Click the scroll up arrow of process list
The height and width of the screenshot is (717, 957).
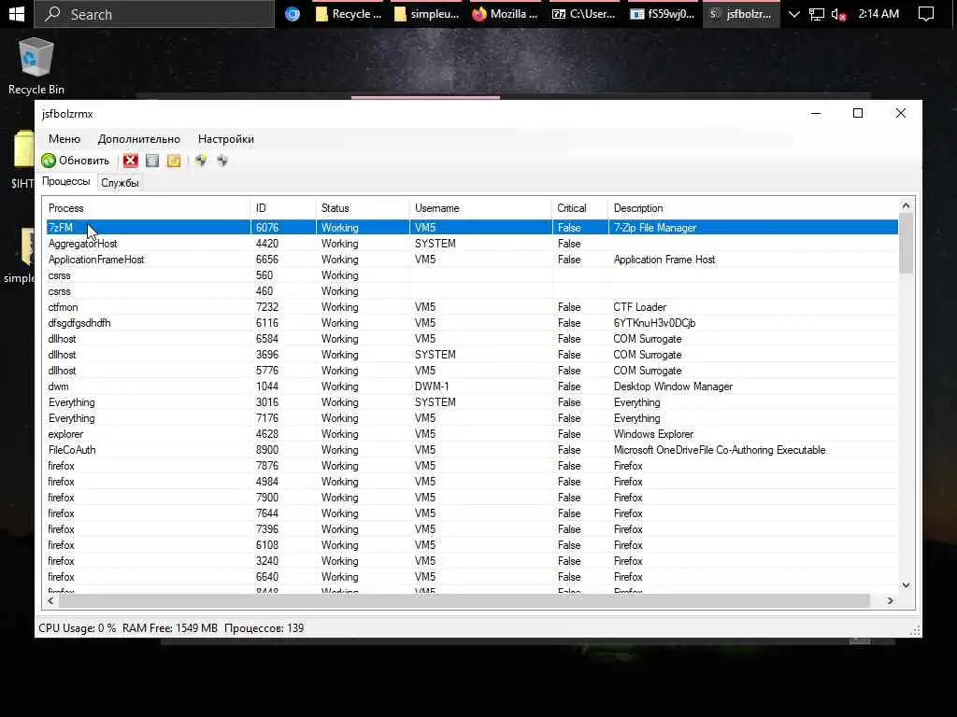click(x=906, y=206)
